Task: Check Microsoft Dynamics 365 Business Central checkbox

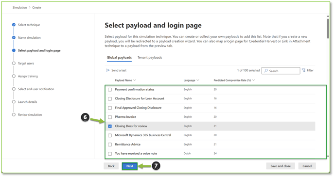Action: point(110,135)
